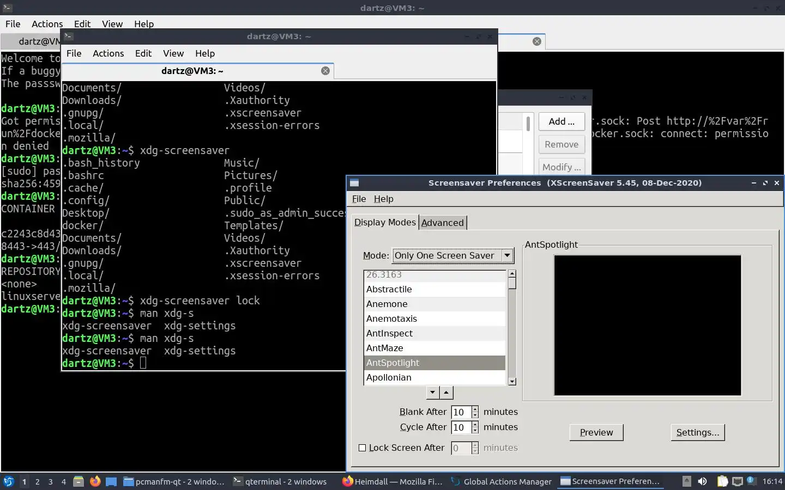Viewport: 785px width, 490px height.
Task: Select AntMaze in screensaver list
Action: (x=434, y=348)
